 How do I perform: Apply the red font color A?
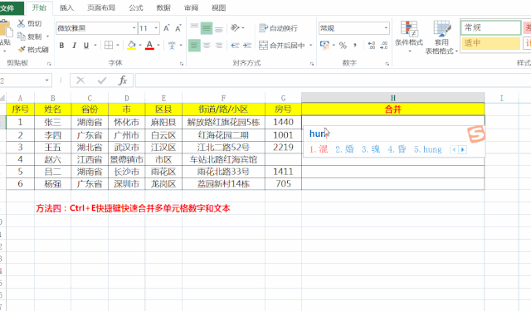(x=149, y=45)
